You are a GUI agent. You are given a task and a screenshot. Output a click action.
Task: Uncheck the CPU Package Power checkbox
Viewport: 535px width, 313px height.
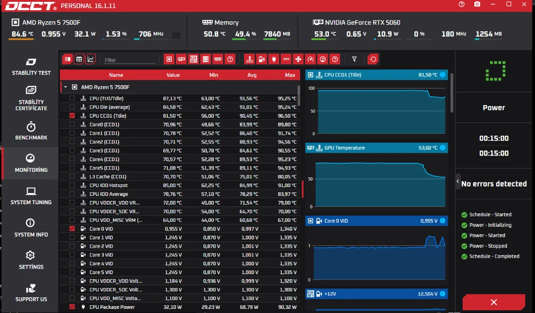coord(72,307)
